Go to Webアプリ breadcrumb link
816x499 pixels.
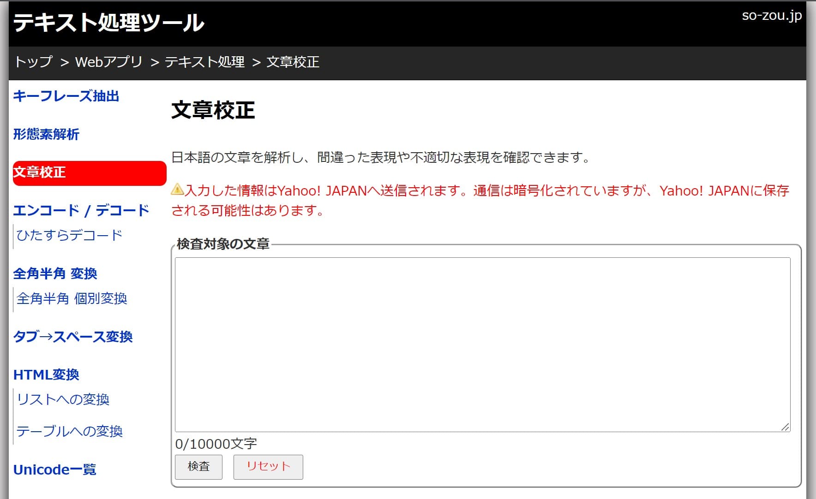pos(109,62)
